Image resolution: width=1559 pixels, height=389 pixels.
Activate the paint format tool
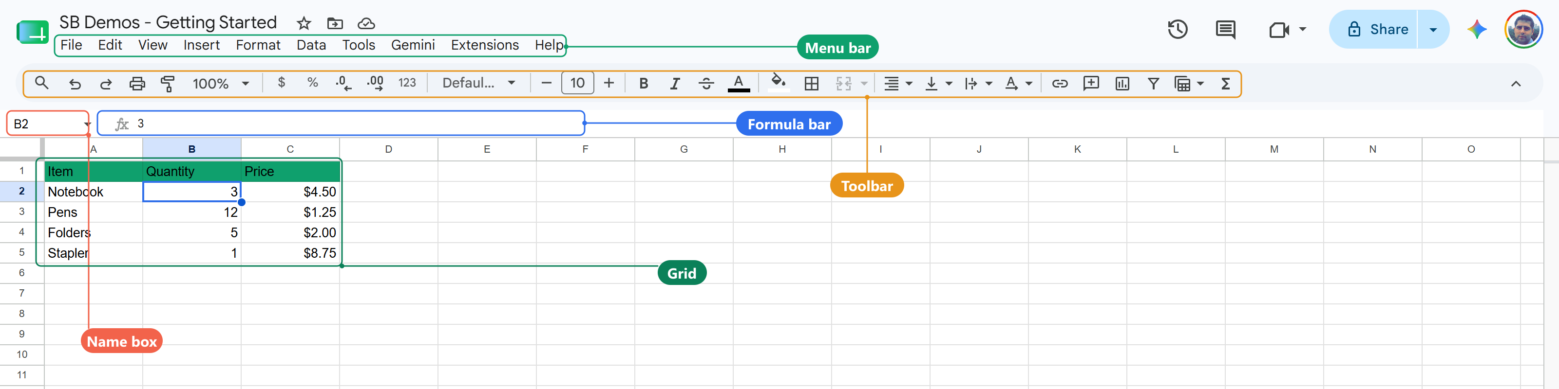click(x=168, y=83)
